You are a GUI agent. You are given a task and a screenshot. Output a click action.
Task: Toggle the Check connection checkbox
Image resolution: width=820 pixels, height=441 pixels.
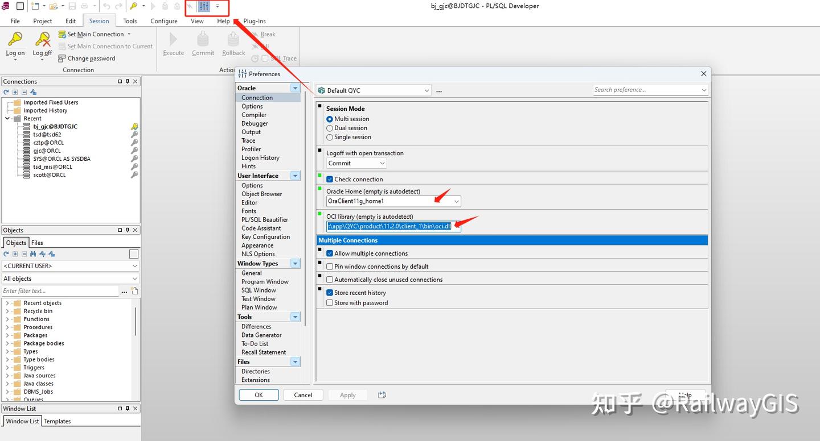(330, 179)
